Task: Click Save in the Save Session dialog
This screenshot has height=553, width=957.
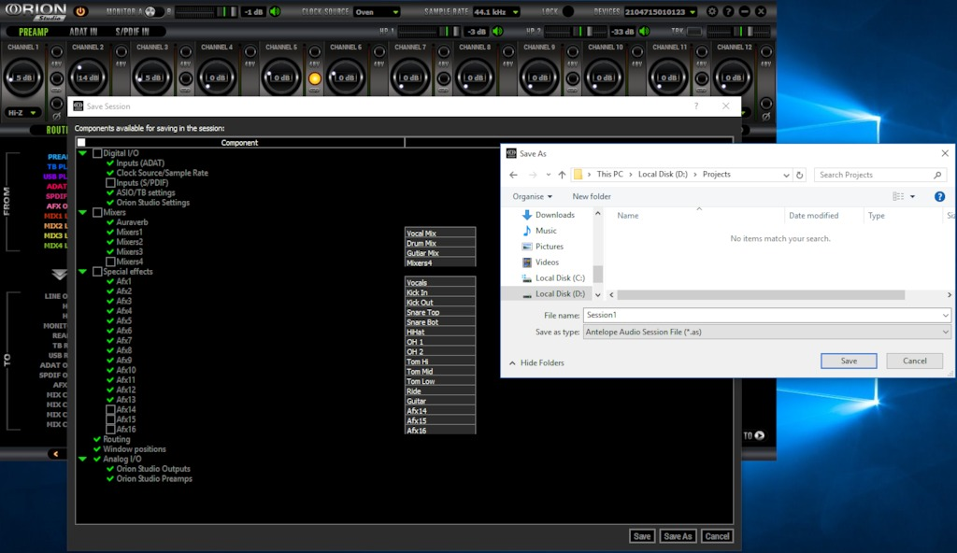Action: (641, 536)
